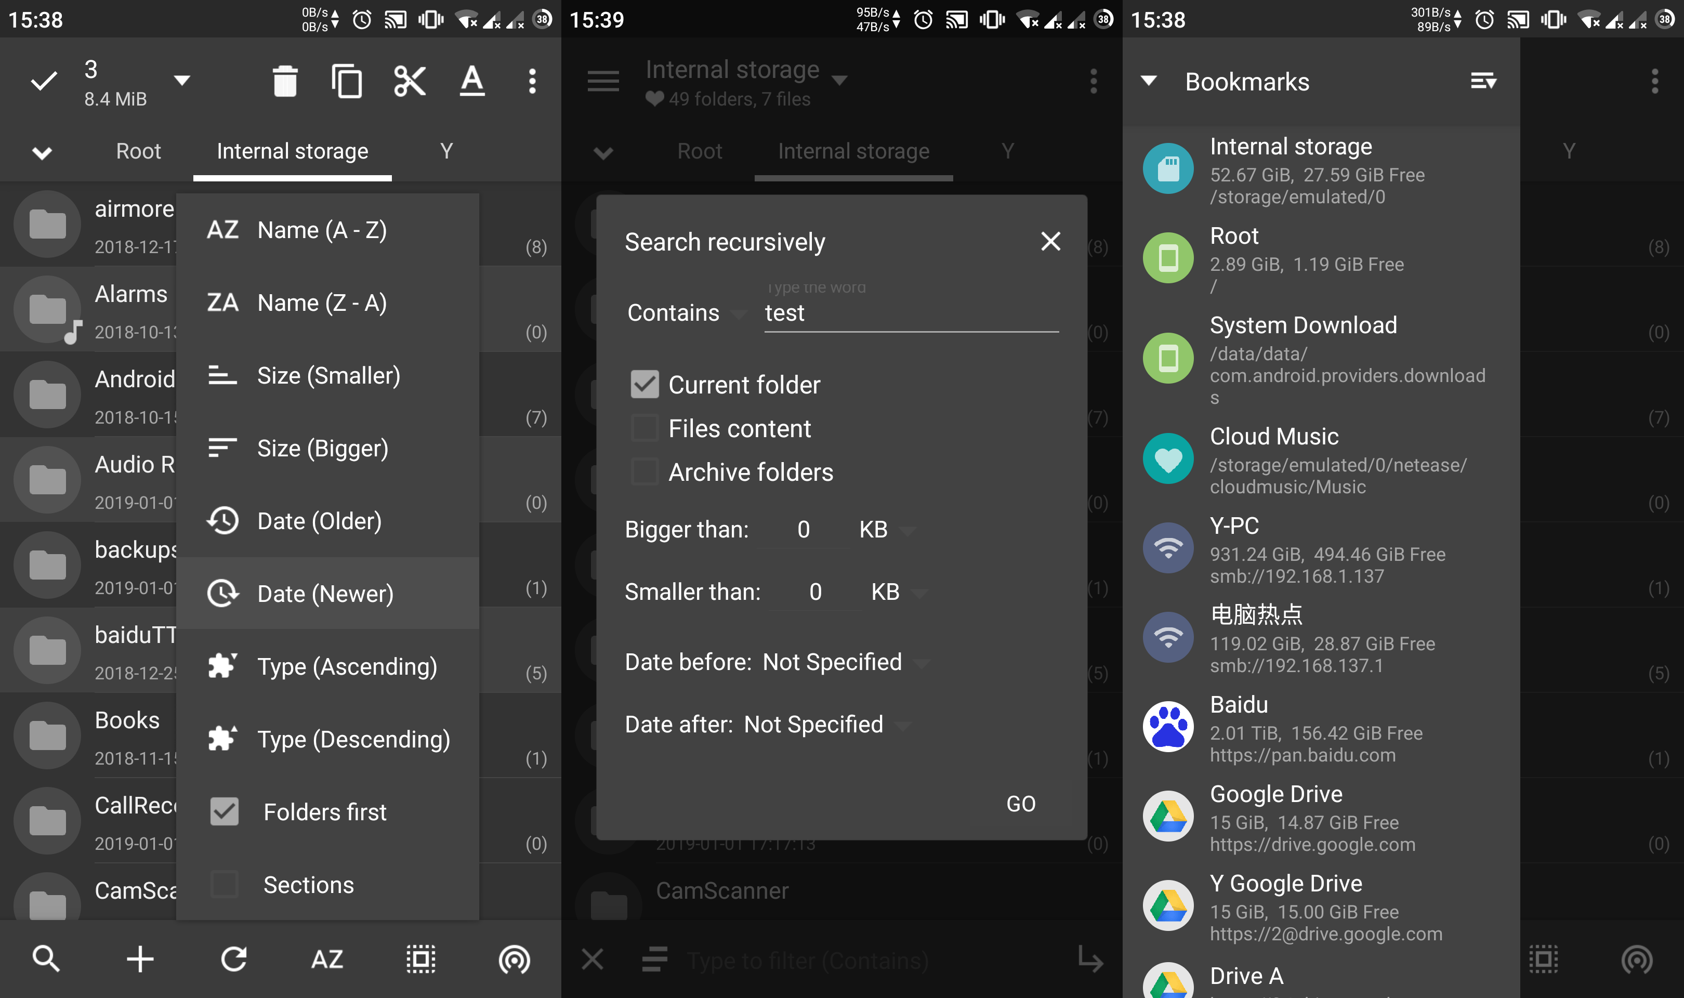
Task: Enable Archive folders checkbox
Action: tap(644, 472)
